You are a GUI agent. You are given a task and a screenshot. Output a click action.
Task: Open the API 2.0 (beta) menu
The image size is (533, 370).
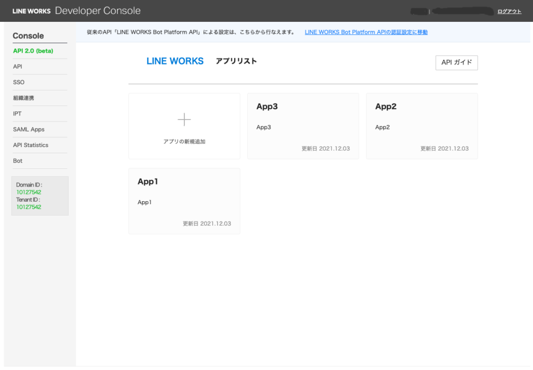click(33, 51)
